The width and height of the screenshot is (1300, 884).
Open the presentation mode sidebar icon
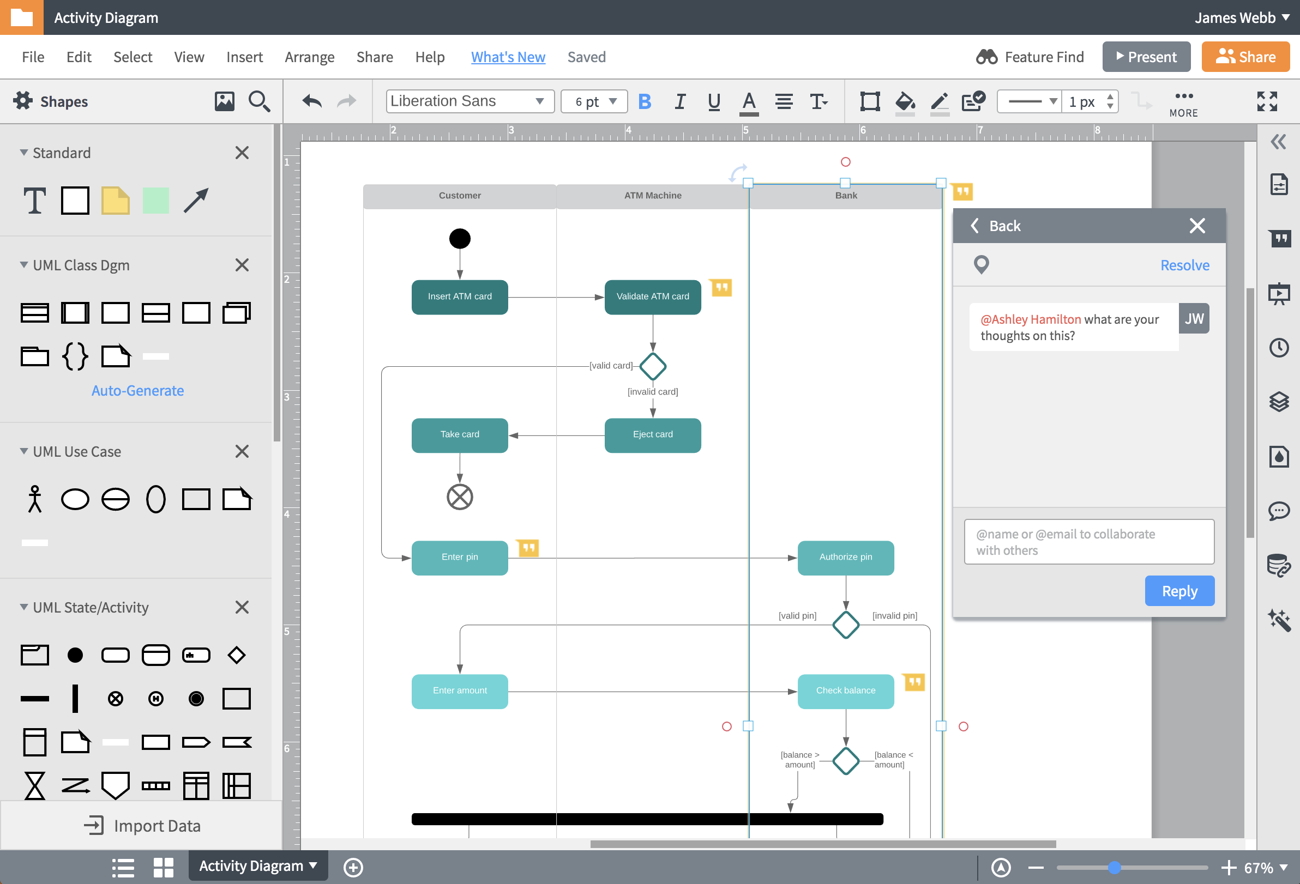(1279, 294)
